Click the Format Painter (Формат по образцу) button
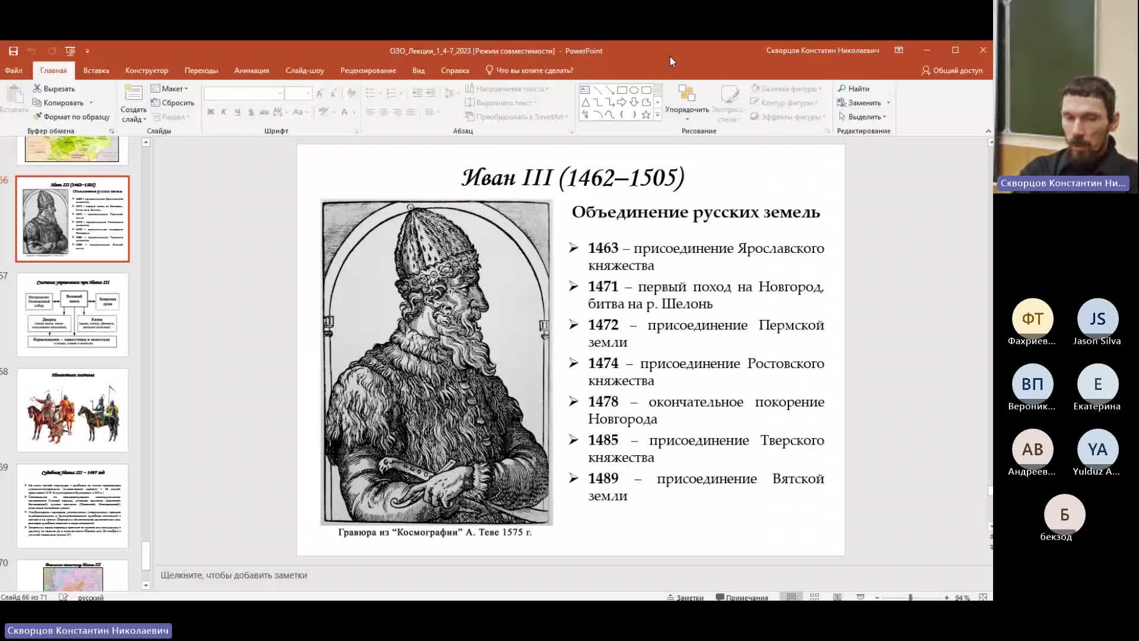Viewport: 1139px width, 641px height. pyautogui.click(x=71, y=117)
